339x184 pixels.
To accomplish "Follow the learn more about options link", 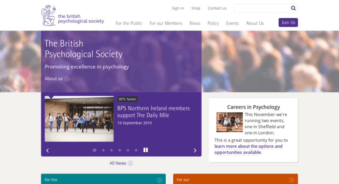I will (248, 149).
